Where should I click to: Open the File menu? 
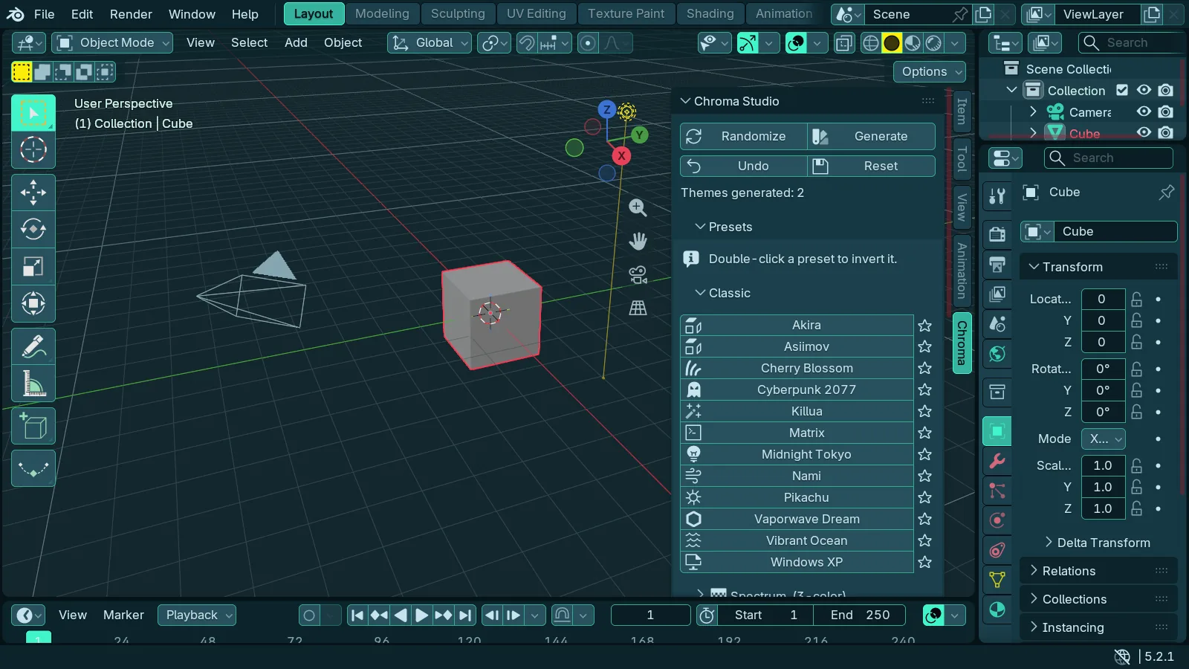[45, 14]
